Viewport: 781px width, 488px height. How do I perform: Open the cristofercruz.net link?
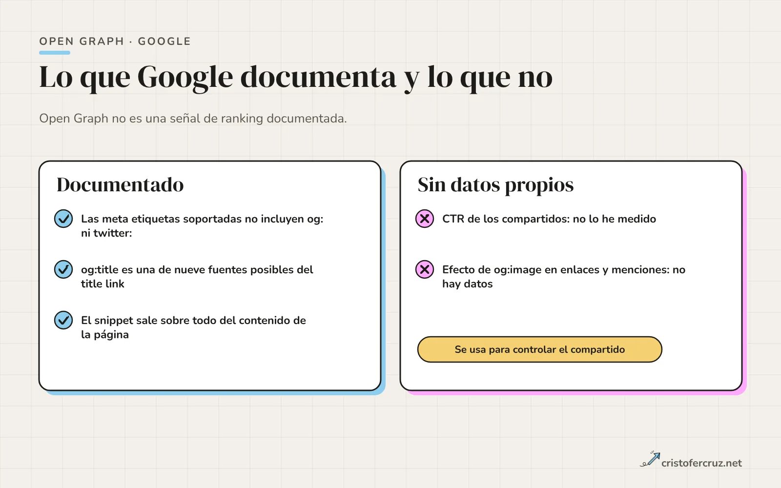click(x=701, y=463)
